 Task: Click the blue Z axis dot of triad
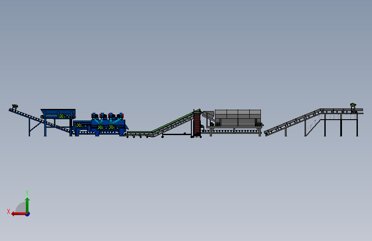tap(28, 214)
